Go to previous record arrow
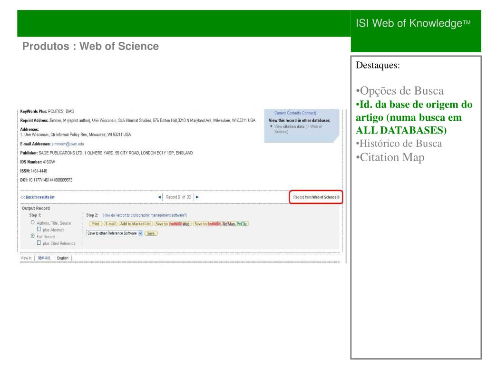The height and width of the screenshot is (365, 487). click(159, 197)
